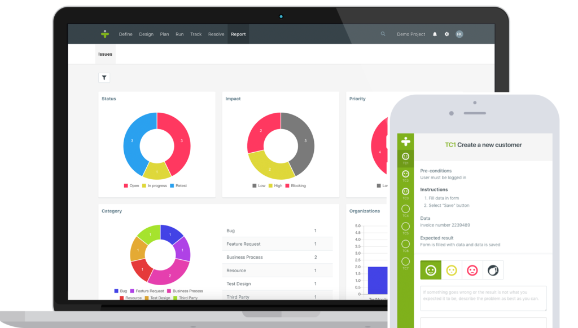Select TC2 test case in phone sidebar
Viewport: 578px width, 328px height.
click(x=405, y=175)
